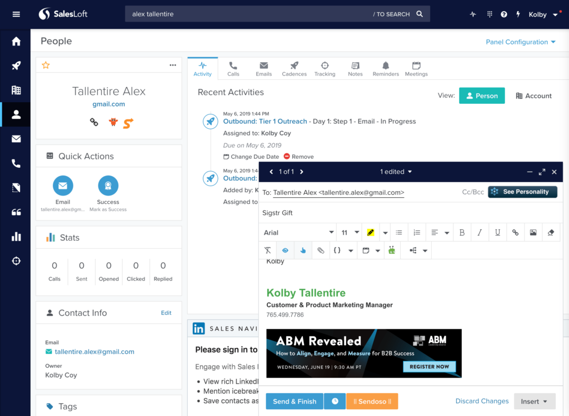This screenshot has height=416, width=569.
Task: Click the Email quick action icon
Action: click(63, 186)
